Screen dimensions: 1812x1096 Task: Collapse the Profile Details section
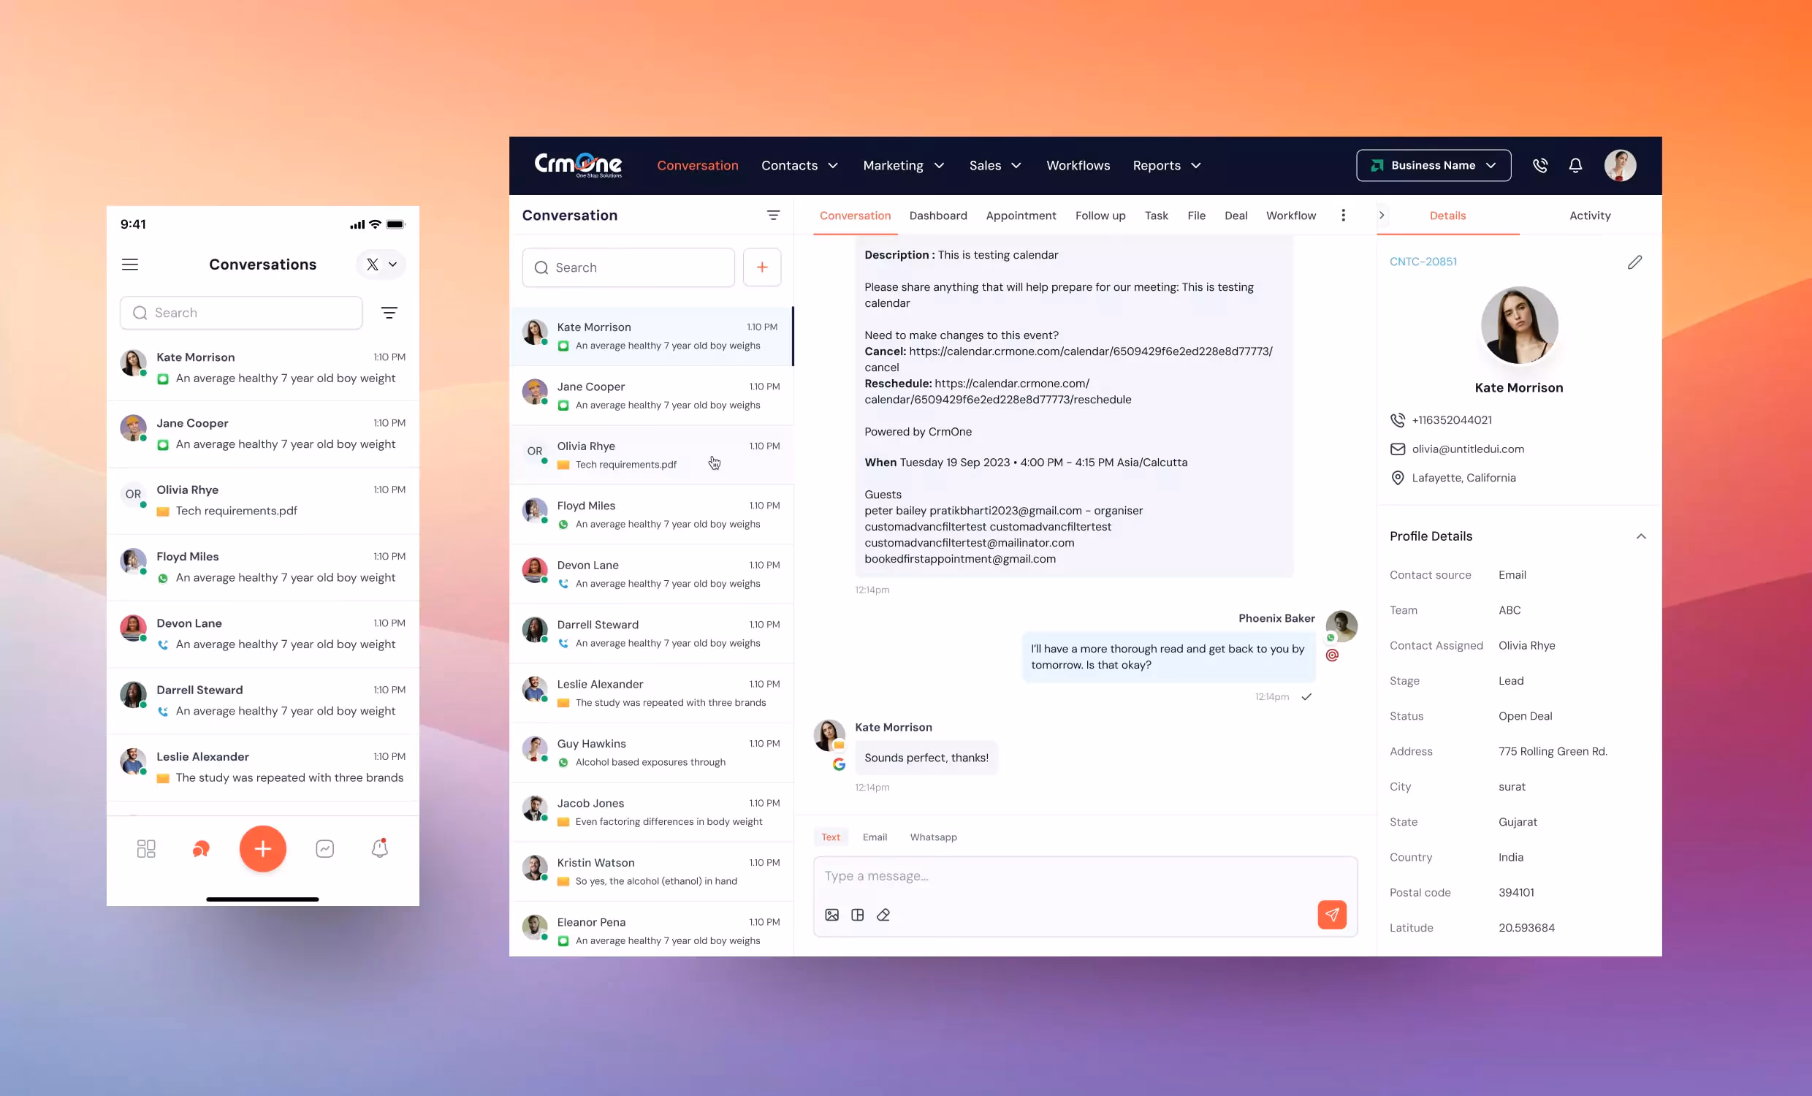(1640, 536)
